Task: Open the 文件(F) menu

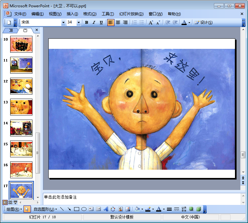Action: 20,14
